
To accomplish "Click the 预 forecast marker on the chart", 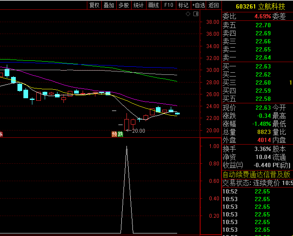I will coord(114,134).
